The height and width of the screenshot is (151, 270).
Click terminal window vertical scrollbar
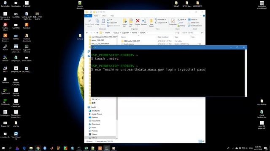coord(246,73)
